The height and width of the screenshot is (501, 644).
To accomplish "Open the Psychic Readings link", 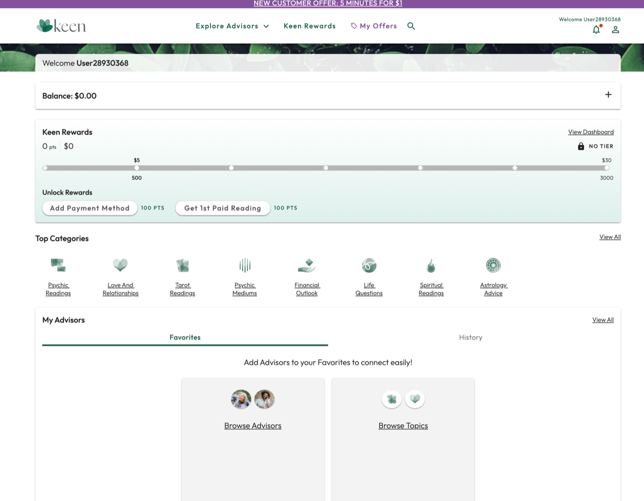I will tap(58, 289).
